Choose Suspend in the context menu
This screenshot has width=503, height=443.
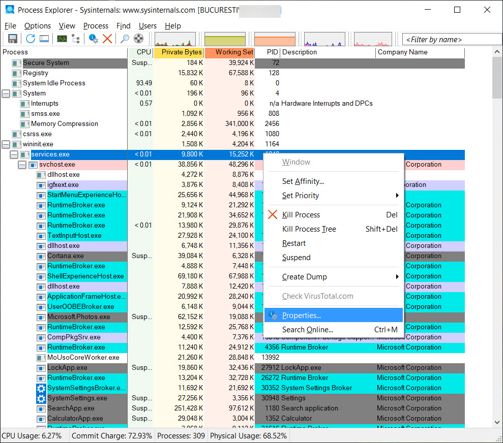334,258
